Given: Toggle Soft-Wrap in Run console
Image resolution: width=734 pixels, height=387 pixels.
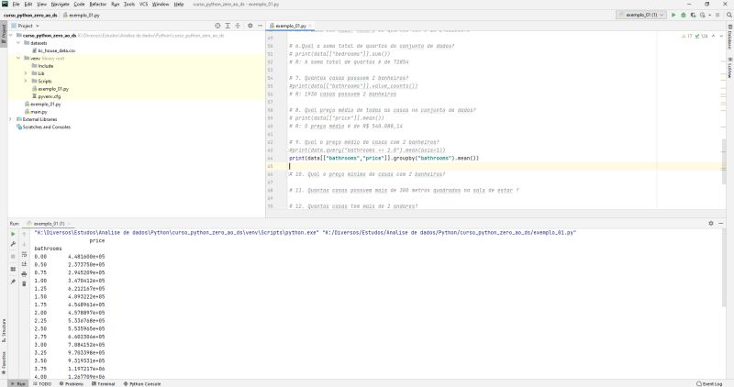Looking at the screenshot, I should (25, 254).
